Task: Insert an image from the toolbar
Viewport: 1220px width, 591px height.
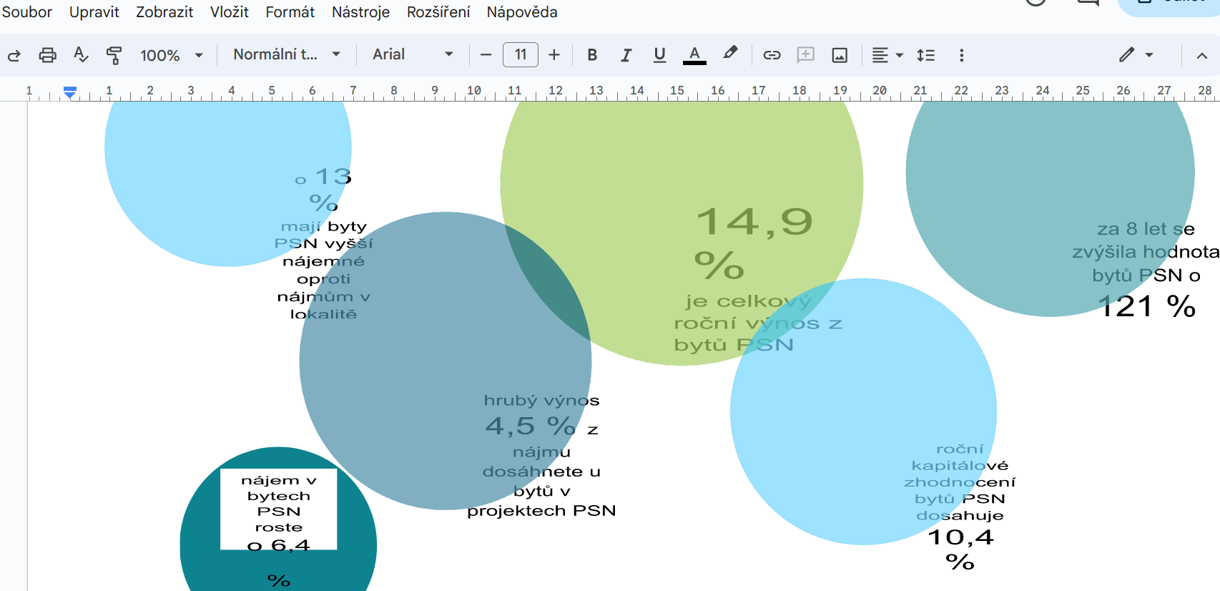Action: (x=840, y=55)
